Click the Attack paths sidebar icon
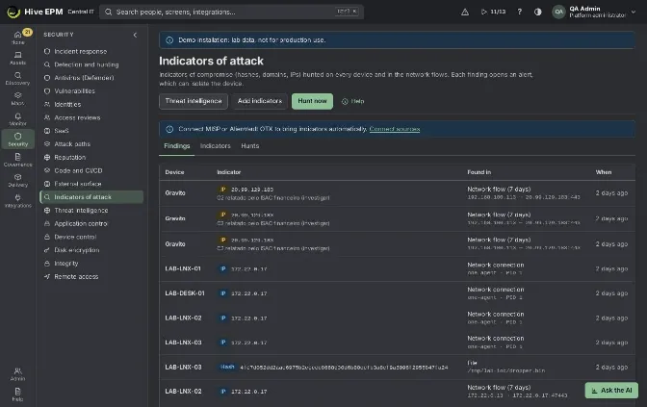Viewport: 647px width, 407px height. pos(47,144)
